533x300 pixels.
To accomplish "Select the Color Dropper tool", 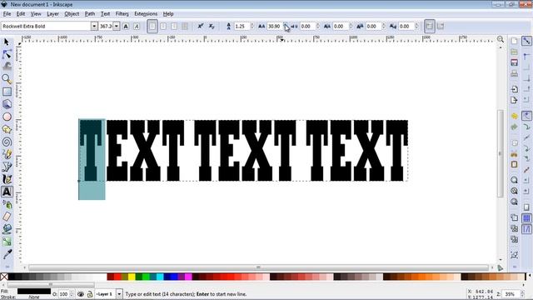I will click(x=7, y=254).
